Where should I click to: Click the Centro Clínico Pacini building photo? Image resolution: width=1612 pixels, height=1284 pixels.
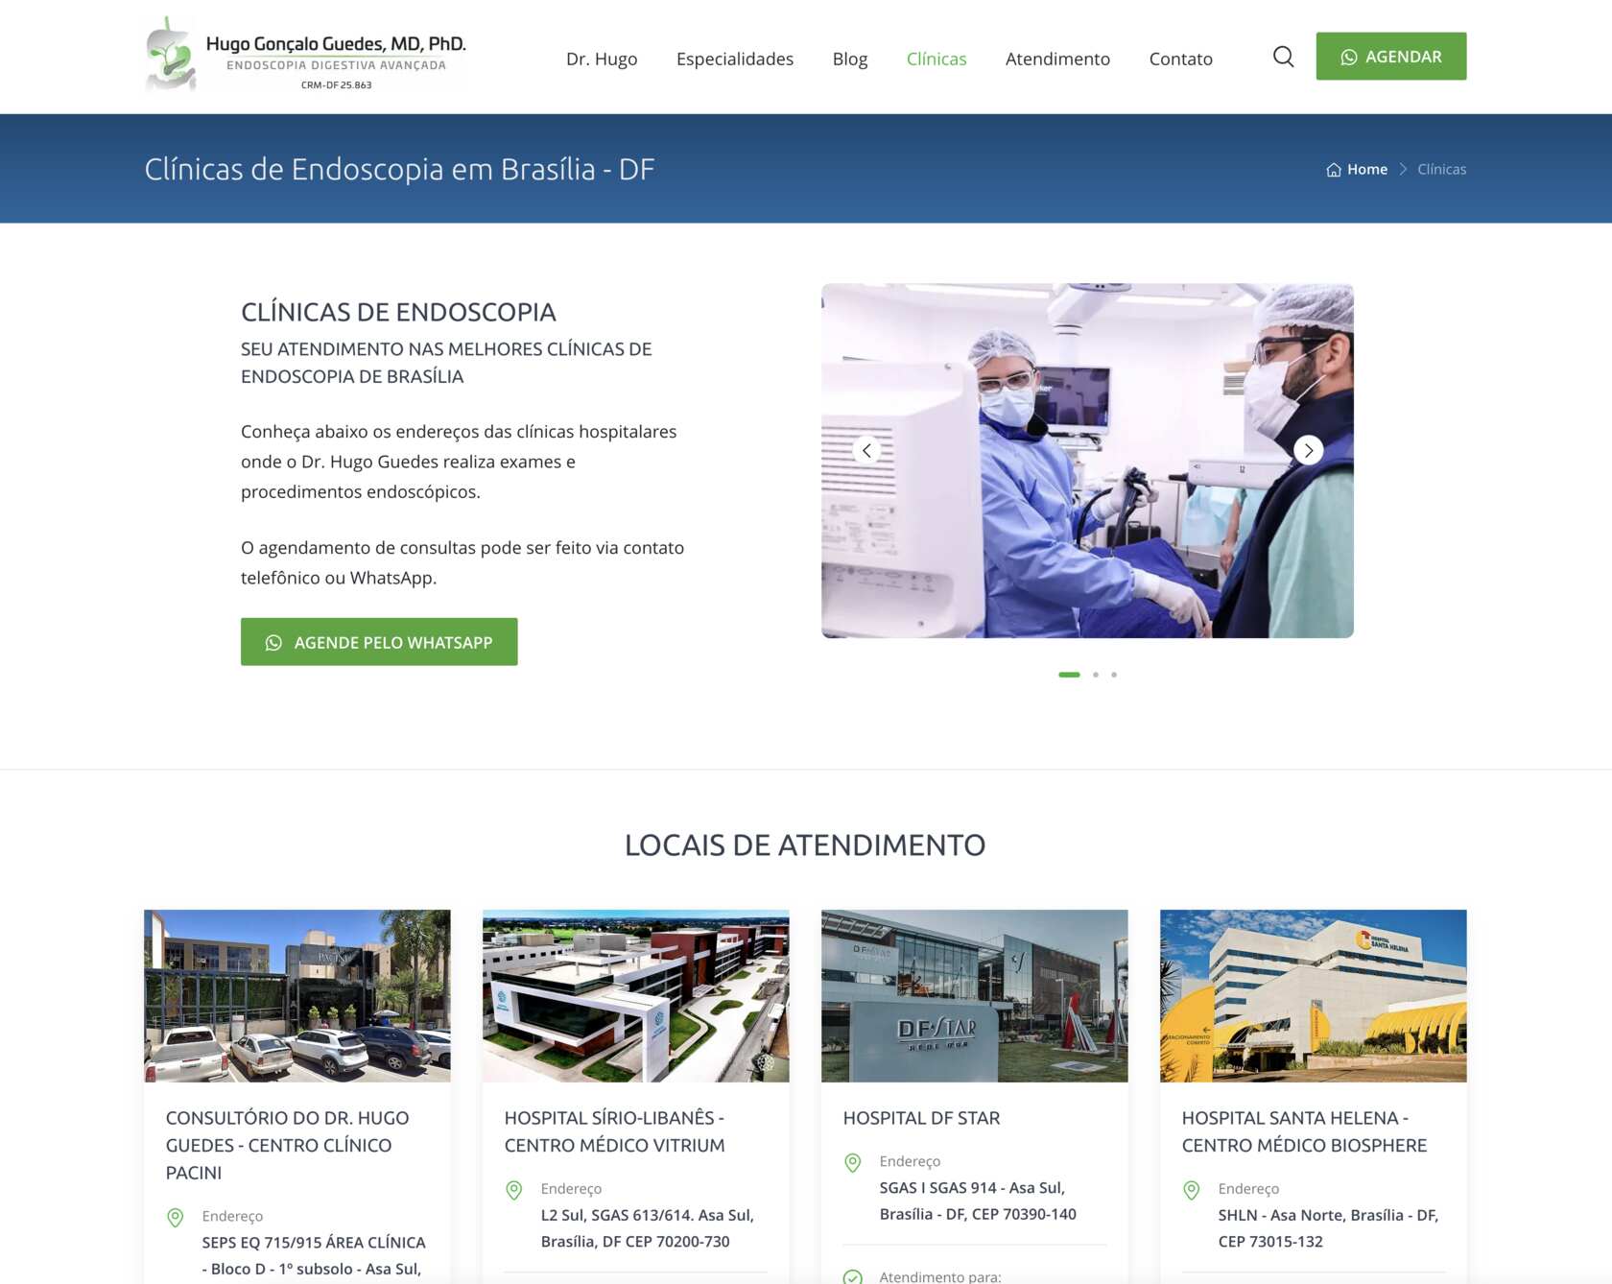[296, 995]
